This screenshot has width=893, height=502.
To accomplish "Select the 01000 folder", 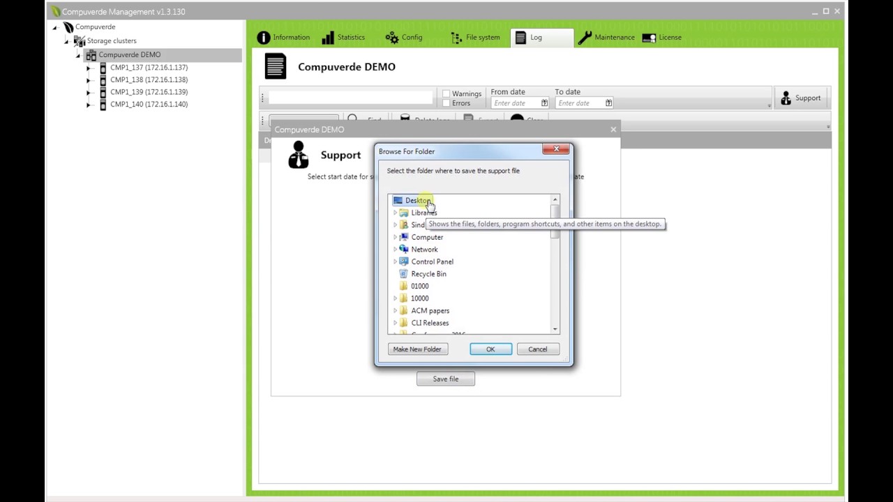I will (419, 286).
